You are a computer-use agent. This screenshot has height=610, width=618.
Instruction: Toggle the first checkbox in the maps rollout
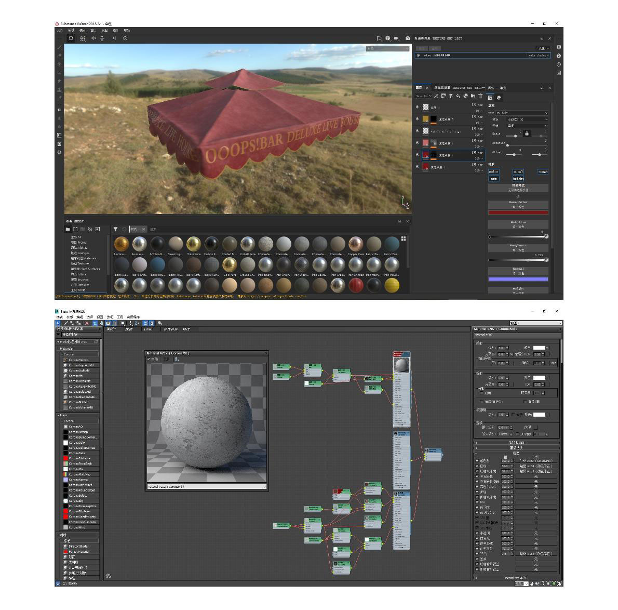coord(477,460)
